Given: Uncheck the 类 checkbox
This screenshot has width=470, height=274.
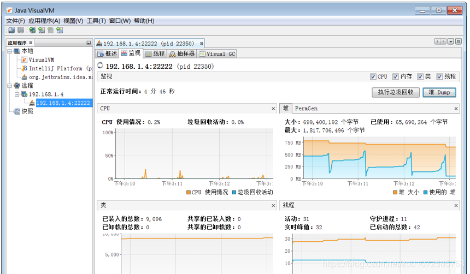Looking at the screenshot, I should click(420, 76).
